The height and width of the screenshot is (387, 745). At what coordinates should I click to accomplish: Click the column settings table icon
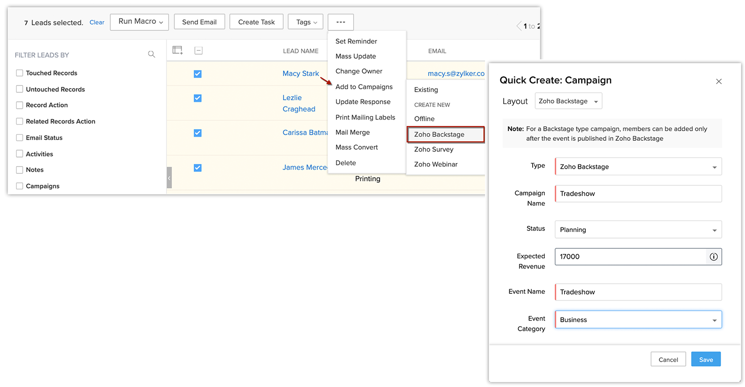pos(177,50)
